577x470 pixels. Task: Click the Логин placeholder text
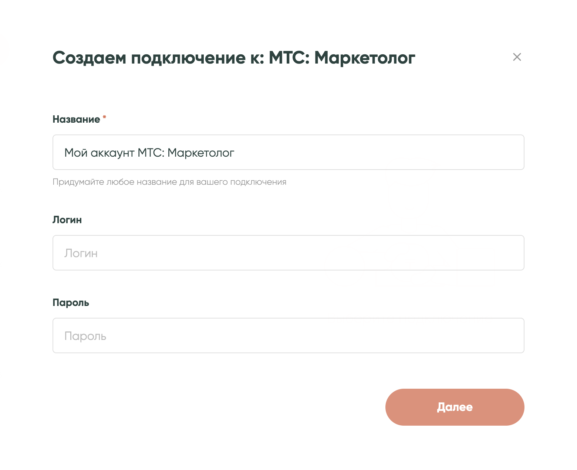point(81,253)
